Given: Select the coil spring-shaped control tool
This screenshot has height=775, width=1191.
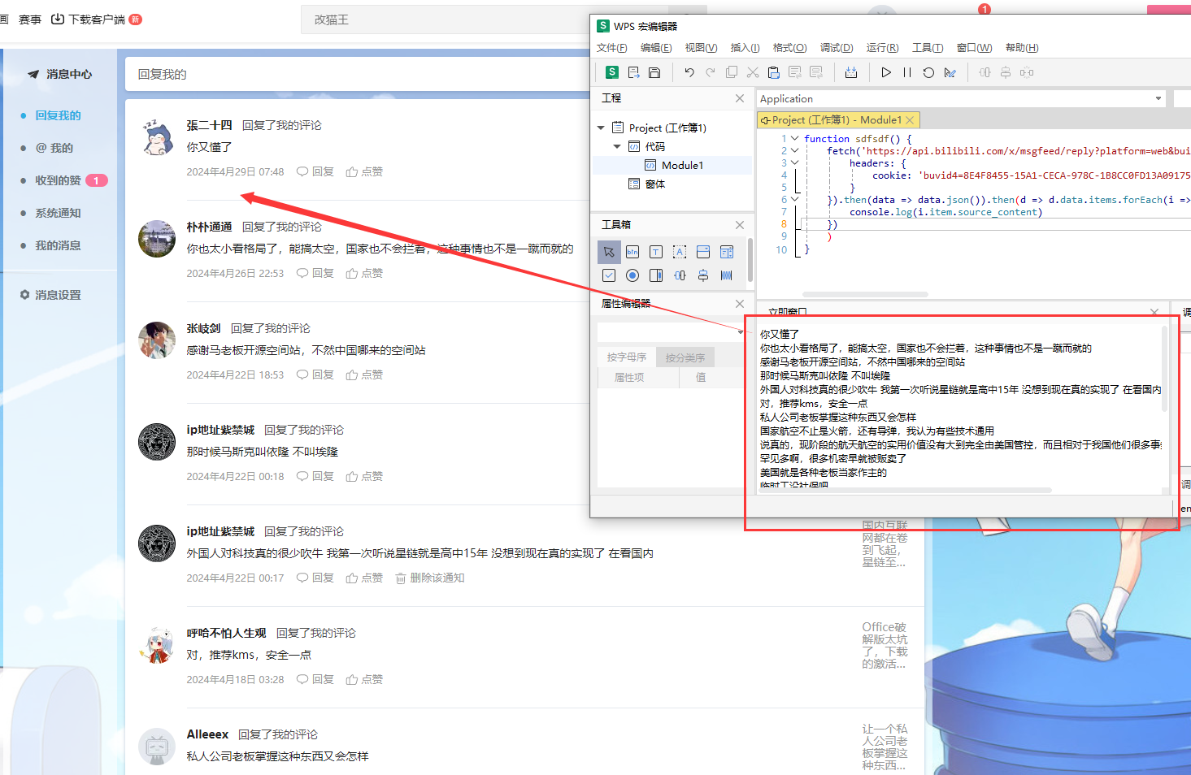Looking at the screenshot, I should (x=727, y=275).
